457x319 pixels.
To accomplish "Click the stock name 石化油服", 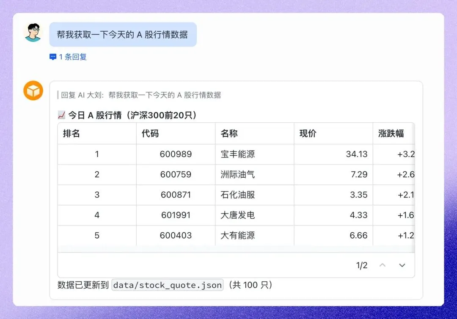I will click(237, 195).
